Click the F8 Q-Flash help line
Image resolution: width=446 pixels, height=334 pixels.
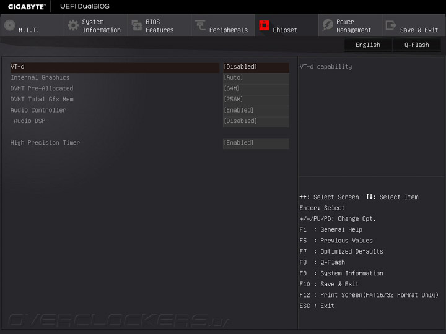[322, 262]
